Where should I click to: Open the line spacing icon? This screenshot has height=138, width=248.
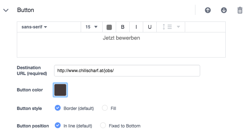pyautogui.click(x=167, y=27)
